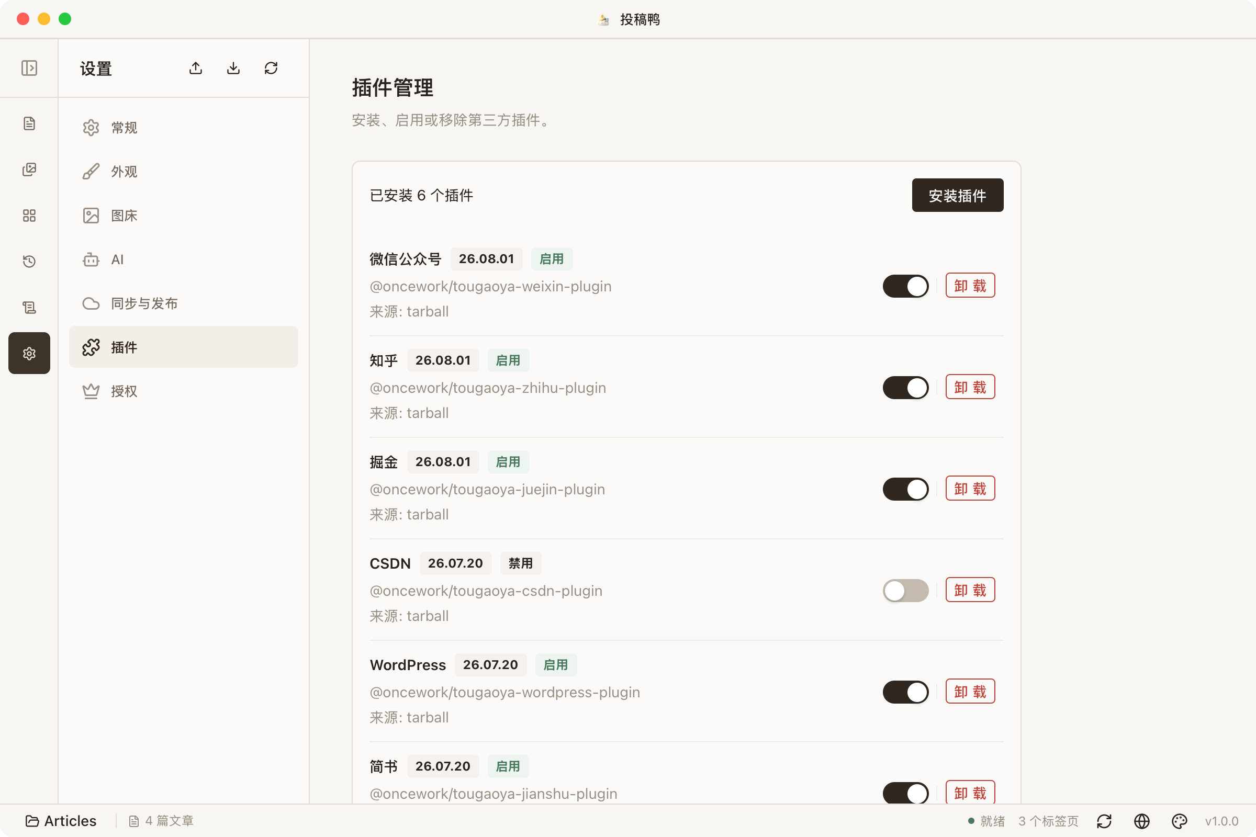Click the 插件管理 page title
The width and height of the screenshot is (1256, 837).
coord(392,87)
